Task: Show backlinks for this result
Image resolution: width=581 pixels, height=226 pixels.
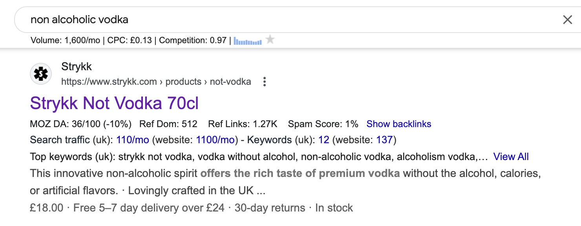Action: [399, 124]
